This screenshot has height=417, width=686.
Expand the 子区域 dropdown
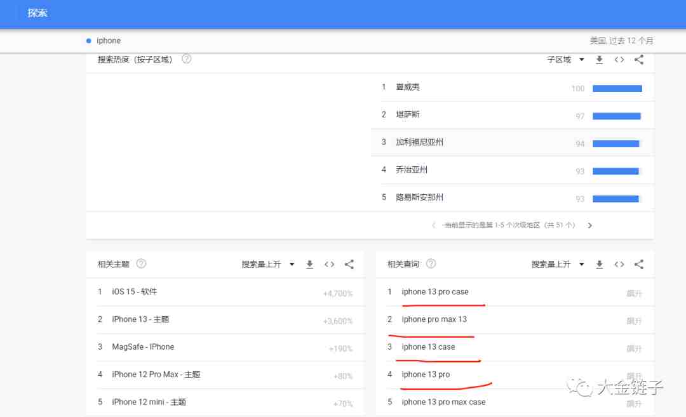(x=565, y=60)
